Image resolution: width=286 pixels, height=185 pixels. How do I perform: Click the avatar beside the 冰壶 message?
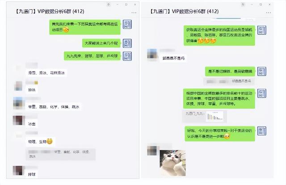pos(19,120)
